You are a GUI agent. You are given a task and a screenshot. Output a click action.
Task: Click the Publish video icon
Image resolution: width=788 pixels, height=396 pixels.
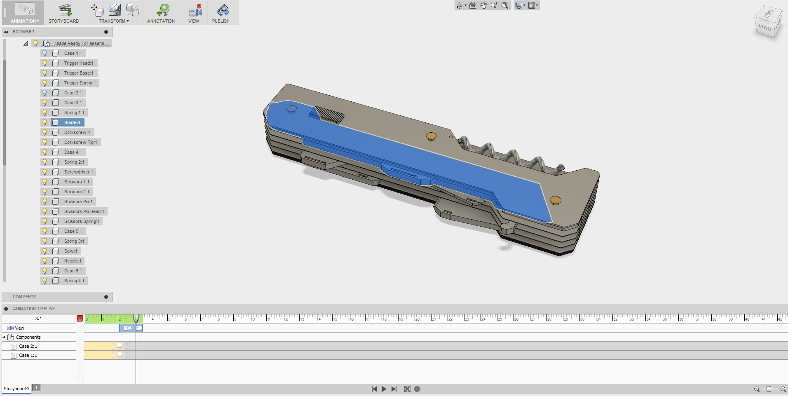tap(223, 9)
